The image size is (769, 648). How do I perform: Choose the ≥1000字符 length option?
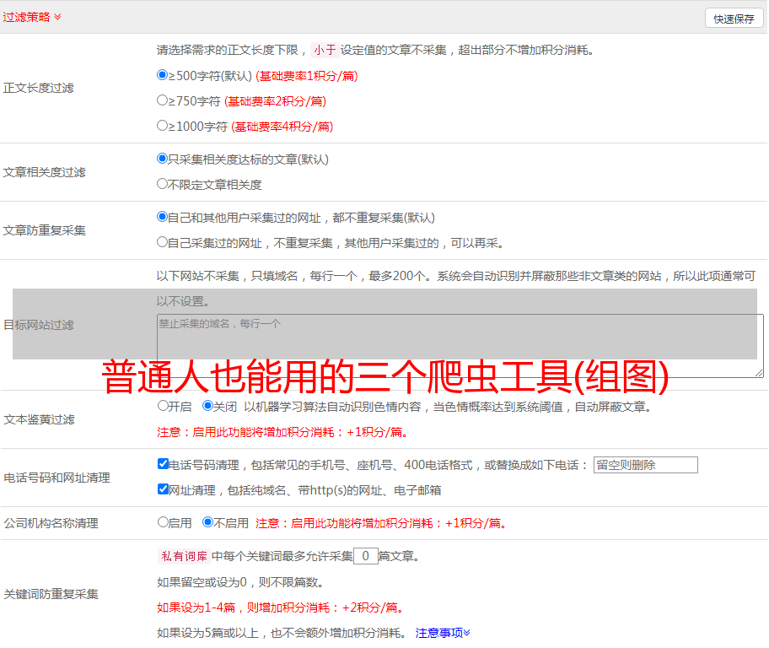pos(163,126)
